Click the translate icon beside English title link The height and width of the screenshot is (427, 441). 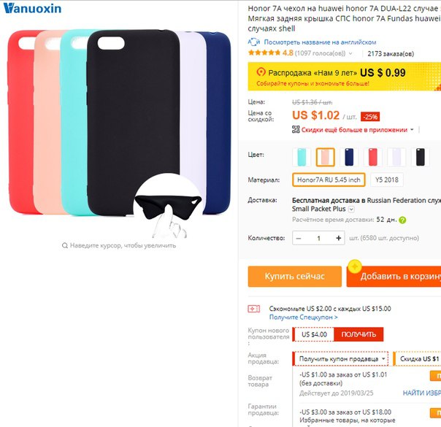[x=253, y=42]
